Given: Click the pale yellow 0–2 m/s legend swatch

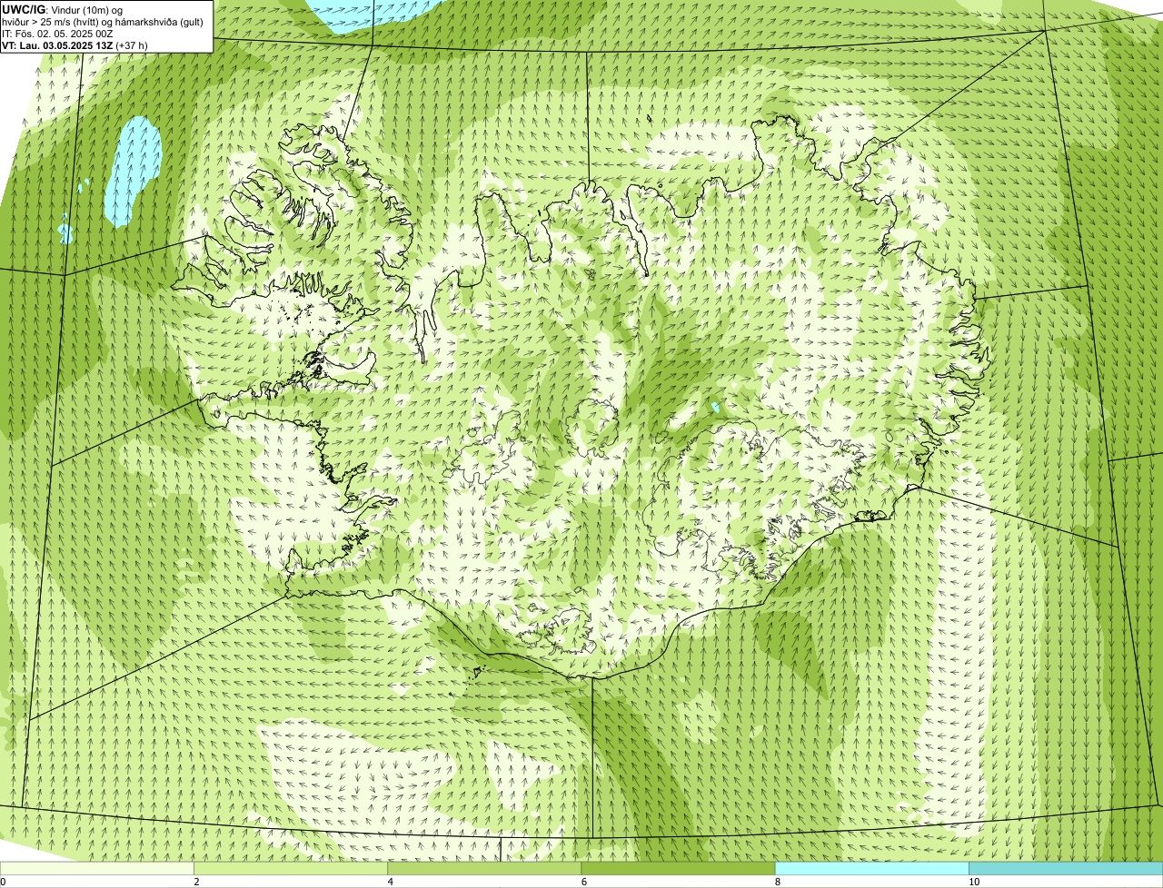Looking at the screenshot, I should pyautogui.click(x=96, y=868).
